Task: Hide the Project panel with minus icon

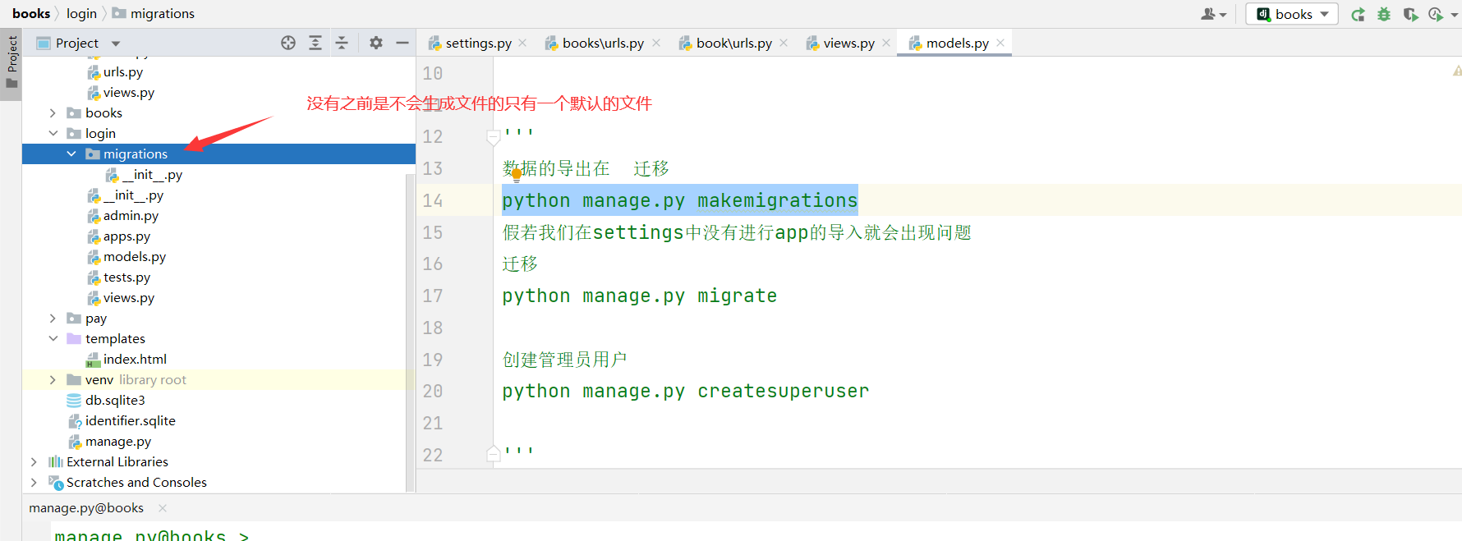Action: point(402,43)
